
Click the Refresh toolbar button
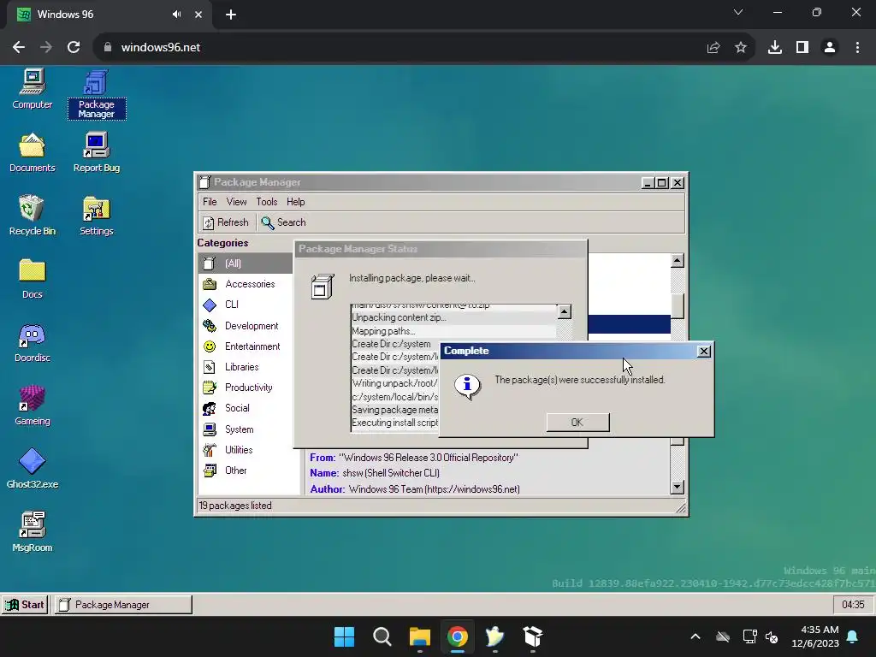226,222
